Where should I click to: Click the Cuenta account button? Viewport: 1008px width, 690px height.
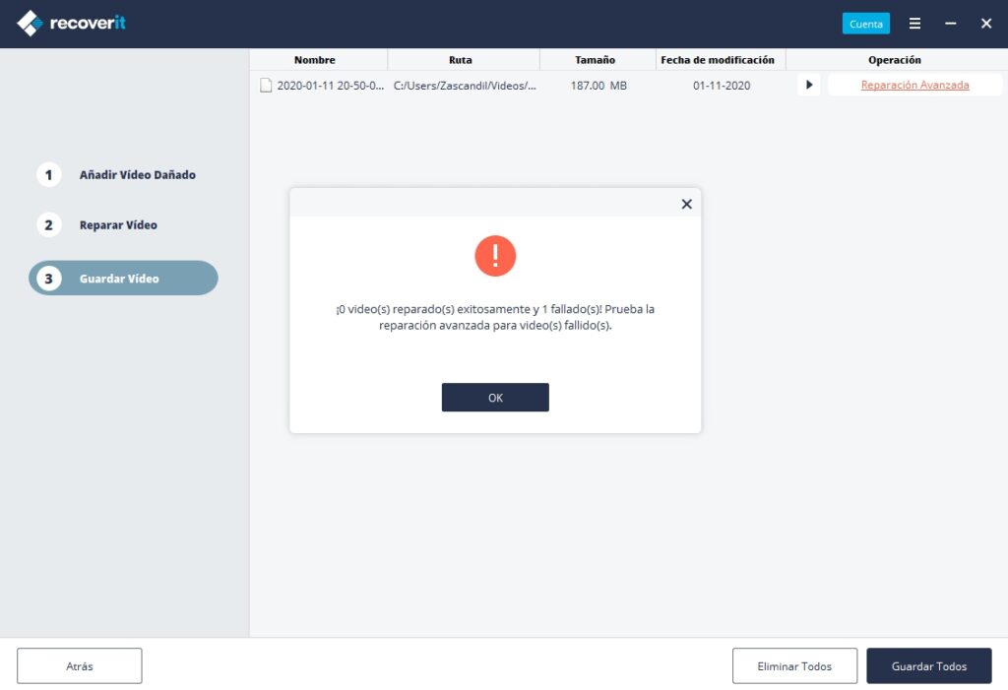click(x=865, y=24)
